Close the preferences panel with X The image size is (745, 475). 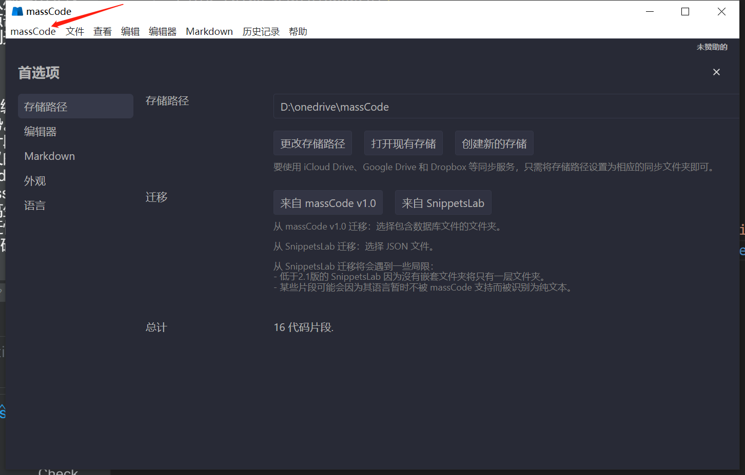coord(716,72)
